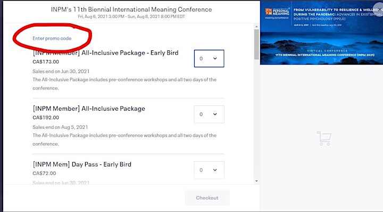Open quantity dropdown for All-Inclusive Package Early Bird
The image size is (383, 212).
(209, 58)
